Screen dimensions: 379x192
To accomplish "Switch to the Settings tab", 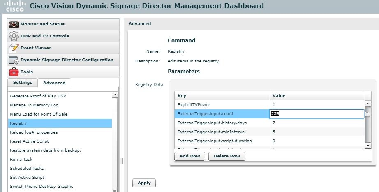I will [23, 83].
